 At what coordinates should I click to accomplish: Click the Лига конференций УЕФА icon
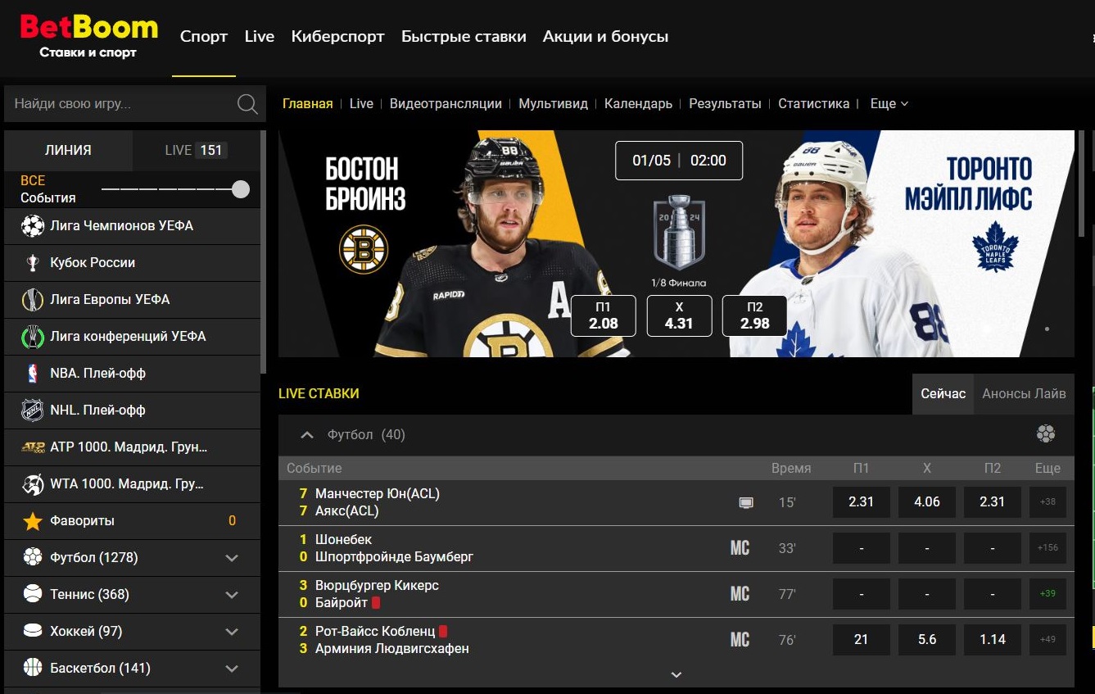pos(33,336)
